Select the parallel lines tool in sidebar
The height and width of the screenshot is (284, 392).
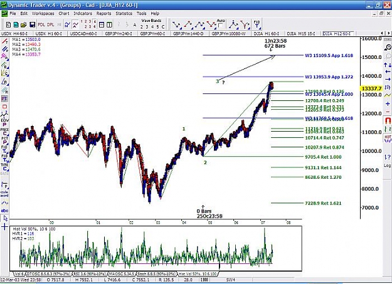pyautogui.click(x=4, y=49)
